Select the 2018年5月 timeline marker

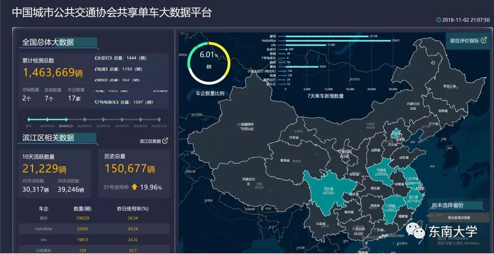point(66,119)
